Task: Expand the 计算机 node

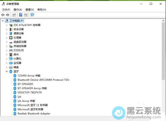Action: coord(7,59)
